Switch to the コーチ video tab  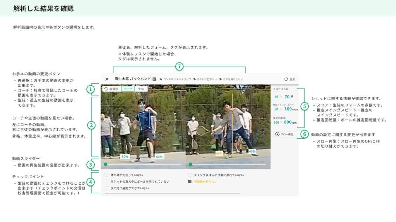click(129, 89)
